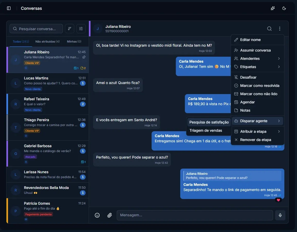Open the Patrícia Gomes conversation
The height and width of the screenshot is (232, 297).
click(x=47, y=211)
